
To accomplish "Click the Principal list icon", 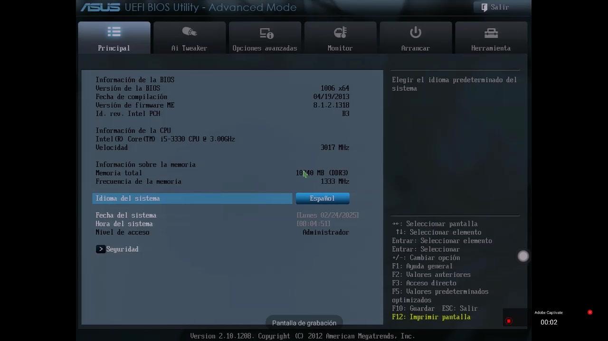I will point(114,32).
